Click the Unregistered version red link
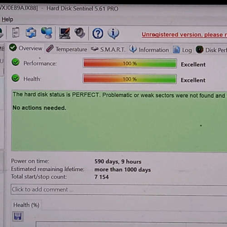 (184, 35)
